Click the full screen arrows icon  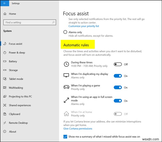tap(66, 100)
